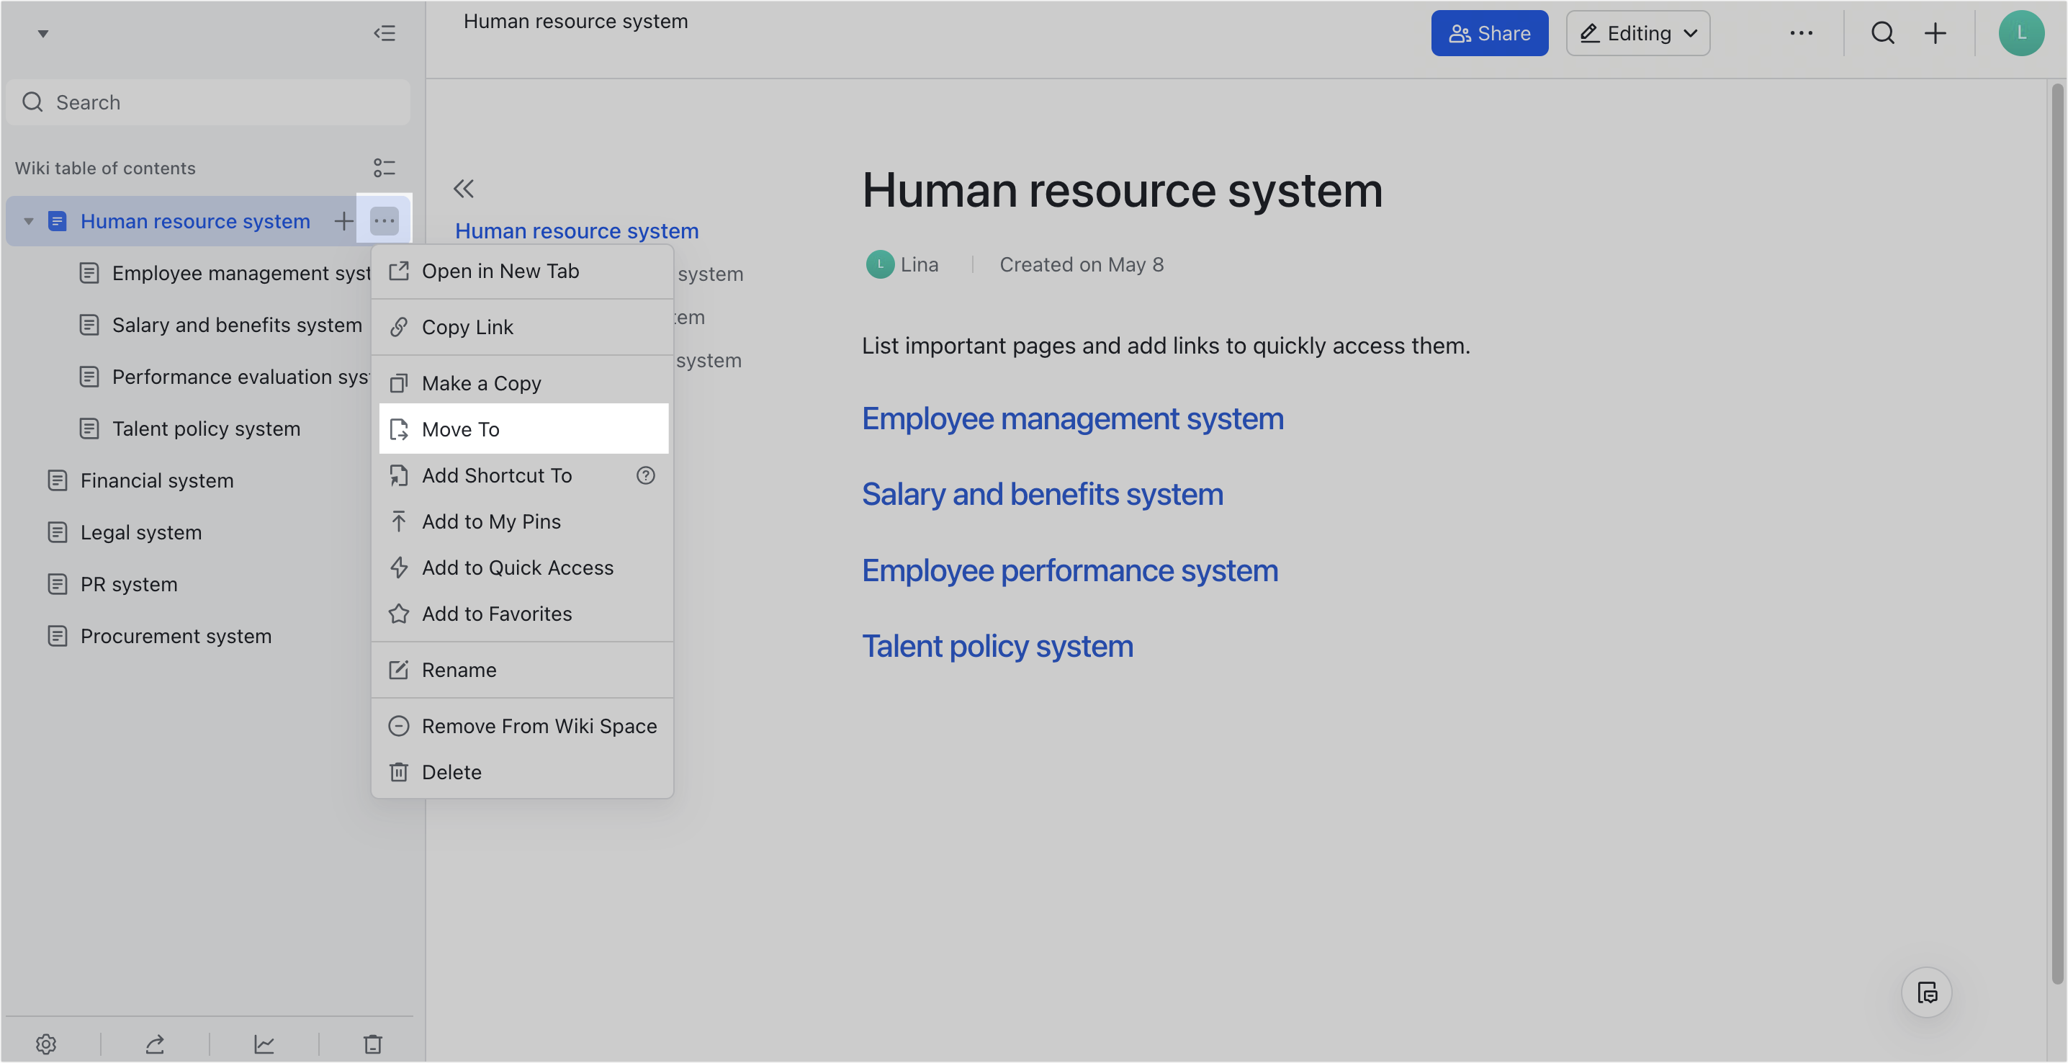This screenshot has height=1063, width=2068.
Task: Open the Employee management system link in document
Action: click(1073, 418)
